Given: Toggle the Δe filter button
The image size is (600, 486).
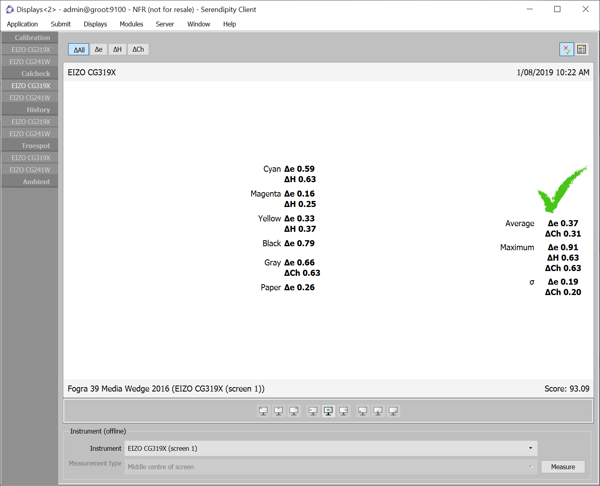Looking at the screenshot, I should 99,49.
